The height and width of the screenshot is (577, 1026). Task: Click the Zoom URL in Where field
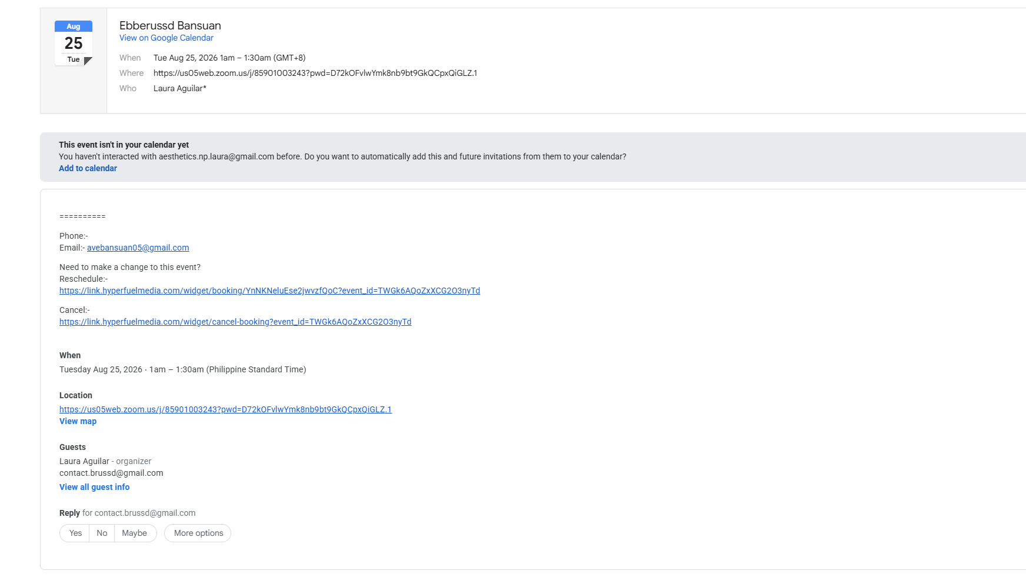coord(315,73)
